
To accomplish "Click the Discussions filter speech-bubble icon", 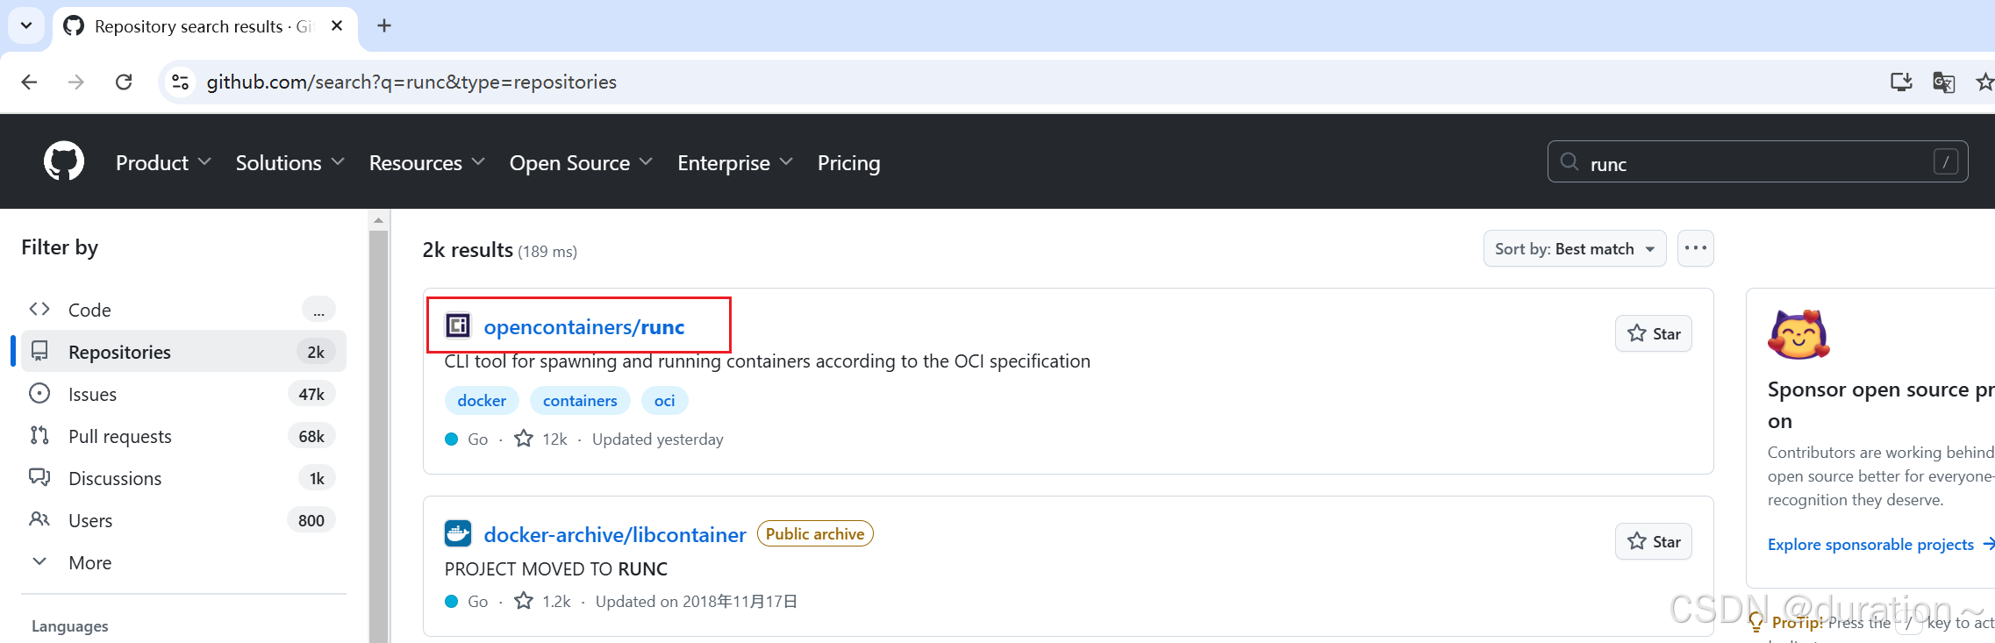I will 39,477.
